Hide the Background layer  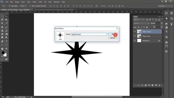point(135,41)
